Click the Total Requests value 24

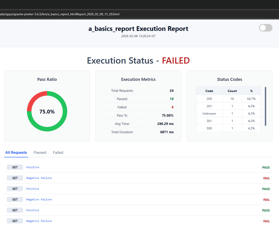(x=171, y=91)
